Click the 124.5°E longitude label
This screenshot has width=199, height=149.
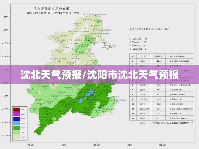(162, 145)
